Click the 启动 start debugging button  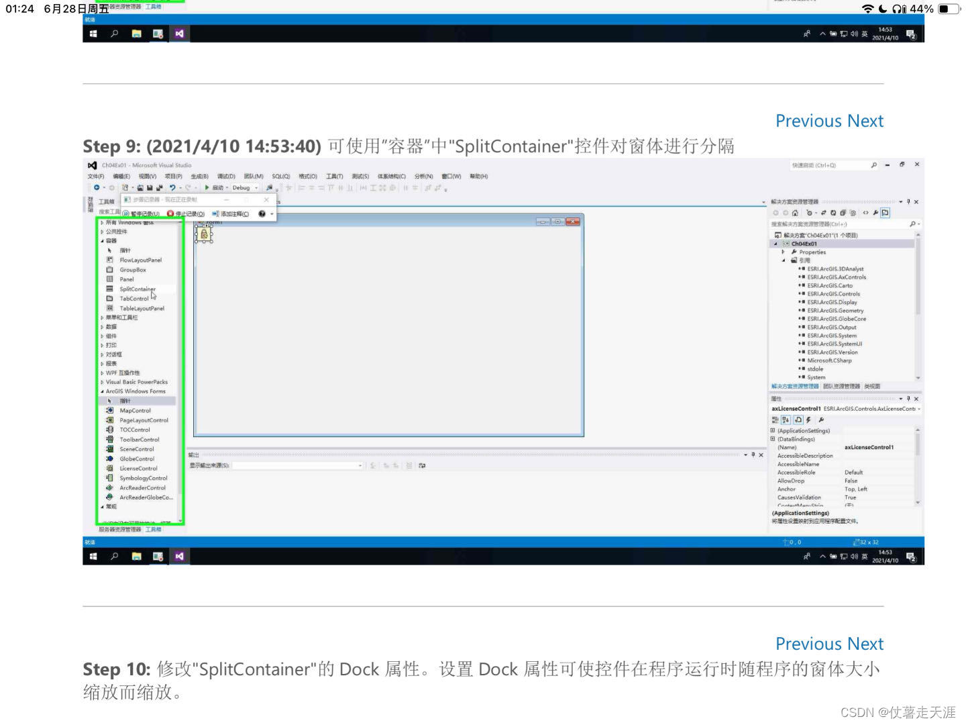point(214,188)
